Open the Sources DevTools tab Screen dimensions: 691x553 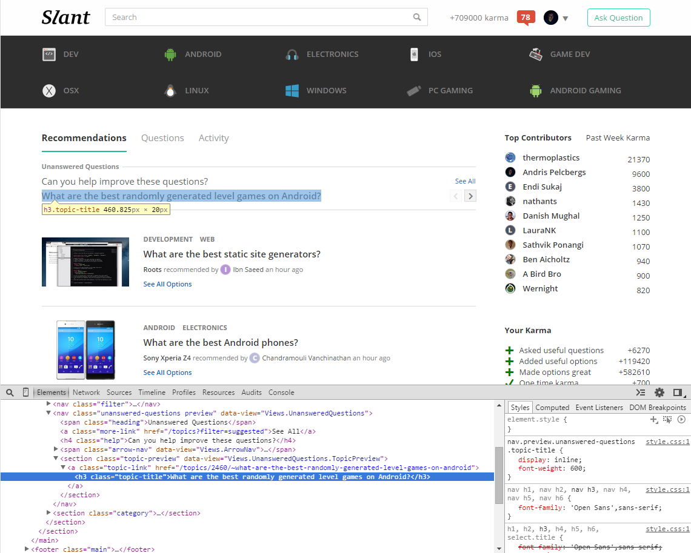[x=119, y=392]
